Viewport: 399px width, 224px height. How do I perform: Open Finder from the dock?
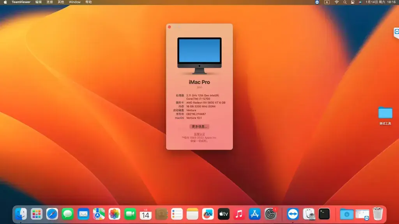(x=21, y=214)
